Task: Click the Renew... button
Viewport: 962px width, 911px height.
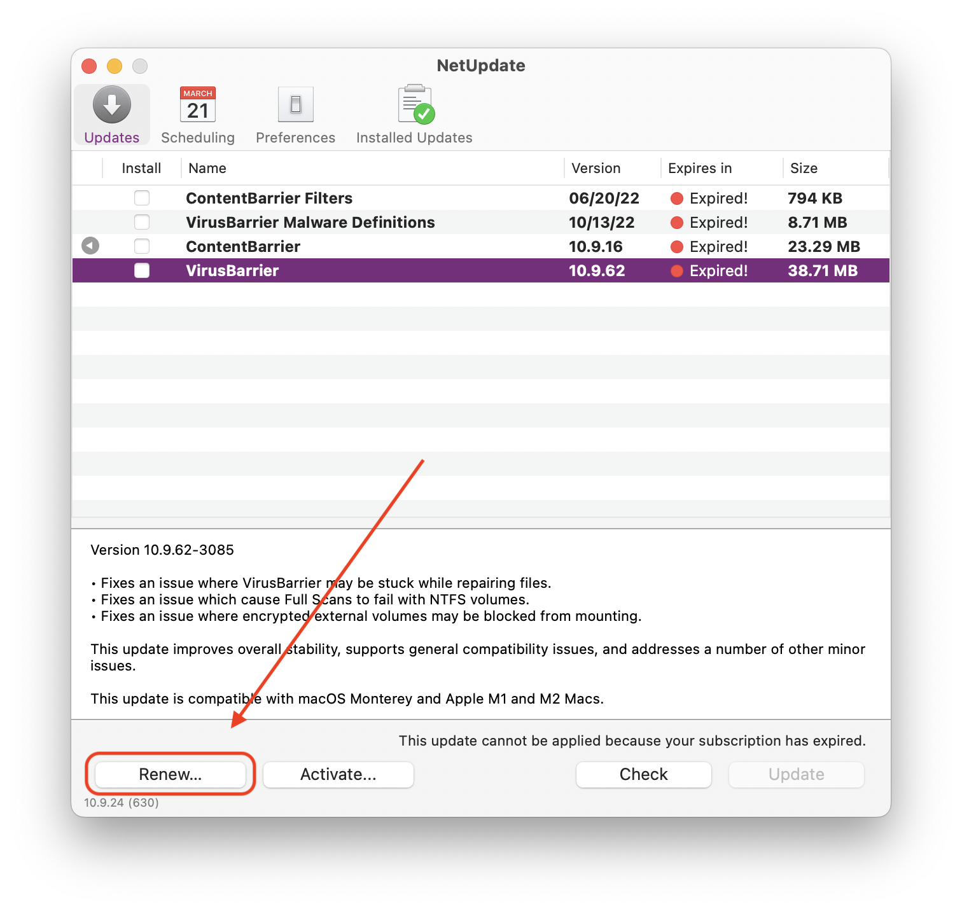Action: (171, 774)
